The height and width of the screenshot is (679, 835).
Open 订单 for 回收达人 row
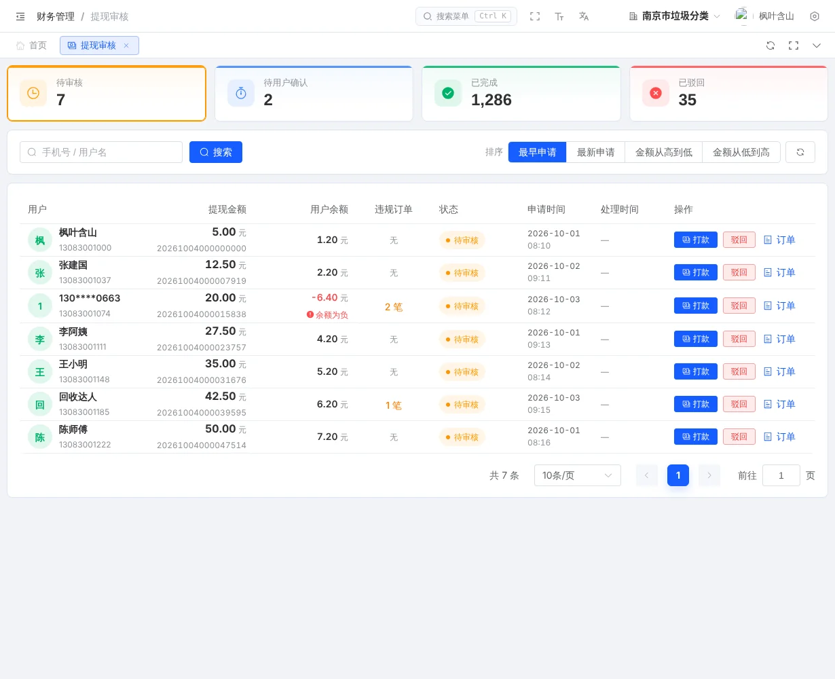pyautogui.click(x=779, y=404)
